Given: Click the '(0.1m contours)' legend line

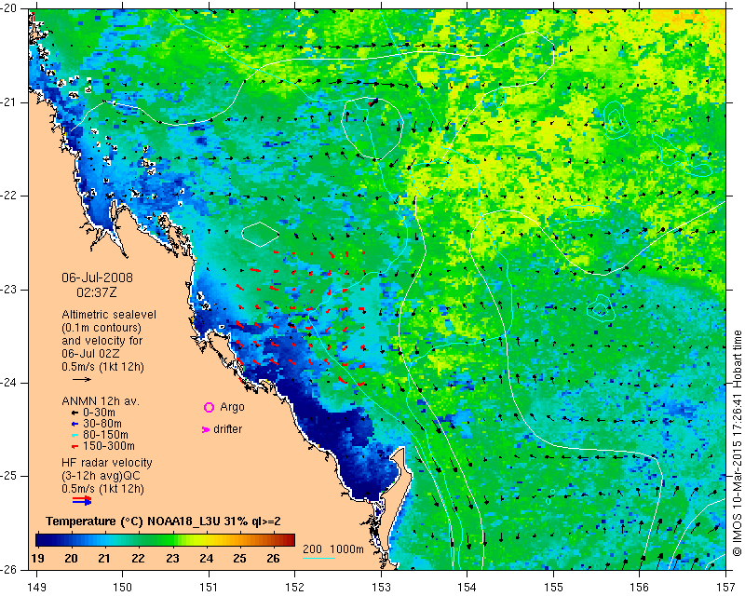Looking at the screenshot, I should click(x=102, y=328).
